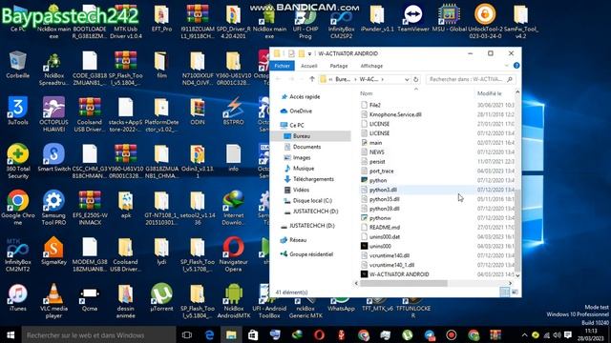Open SigmaKey desktop shortcut

(53, 251)
